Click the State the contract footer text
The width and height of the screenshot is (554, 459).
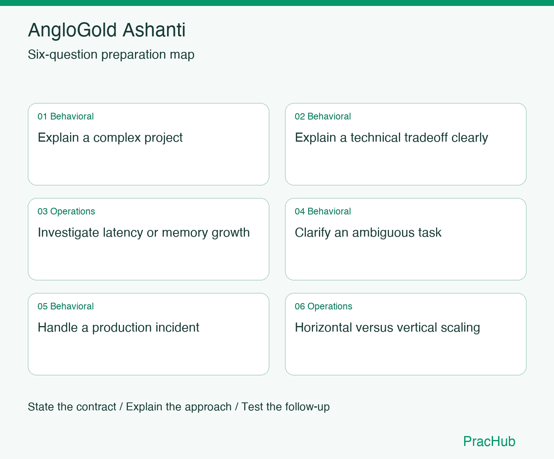point(72,407)
